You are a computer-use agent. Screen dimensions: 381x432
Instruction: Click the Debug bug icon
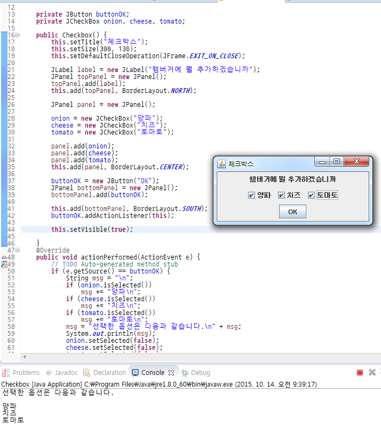(x=185, y=373)
